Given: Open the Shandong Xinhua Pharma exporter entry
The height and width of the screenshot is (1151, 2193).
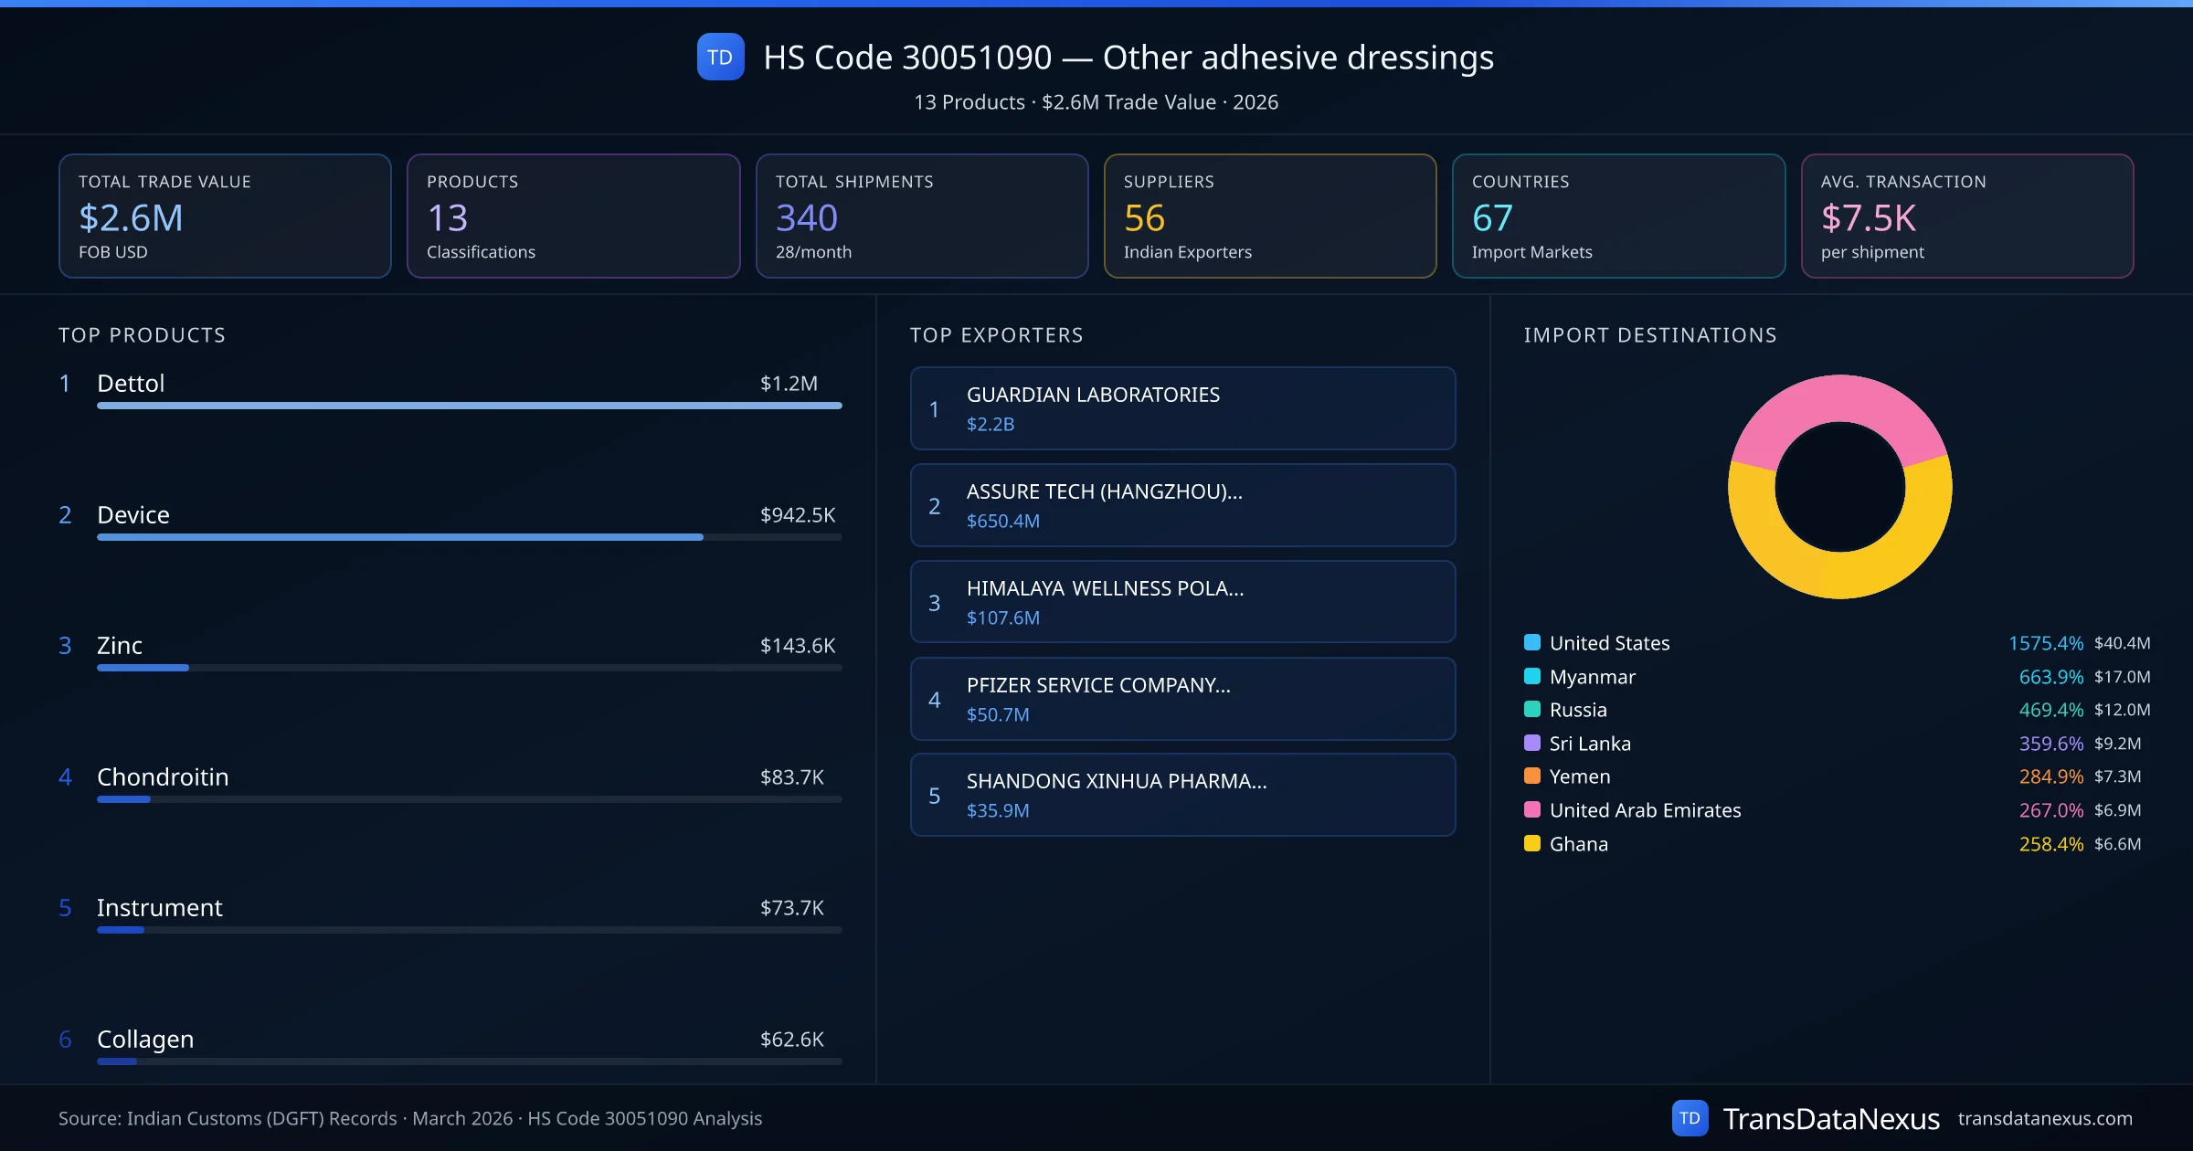Looking at the screenshot, I should 1182,795.
